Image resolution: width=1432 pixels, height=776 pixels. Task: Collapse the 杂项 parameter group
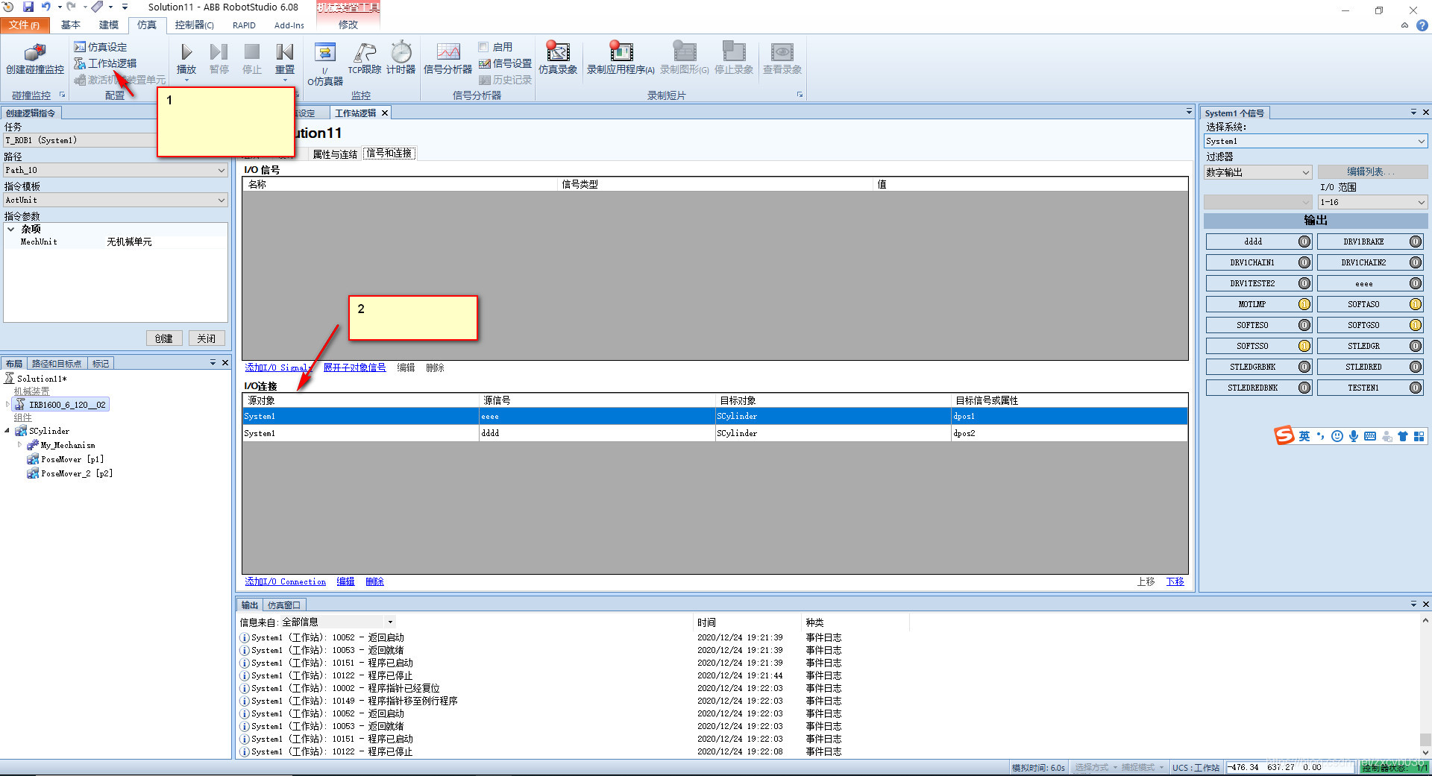(10, 230)
